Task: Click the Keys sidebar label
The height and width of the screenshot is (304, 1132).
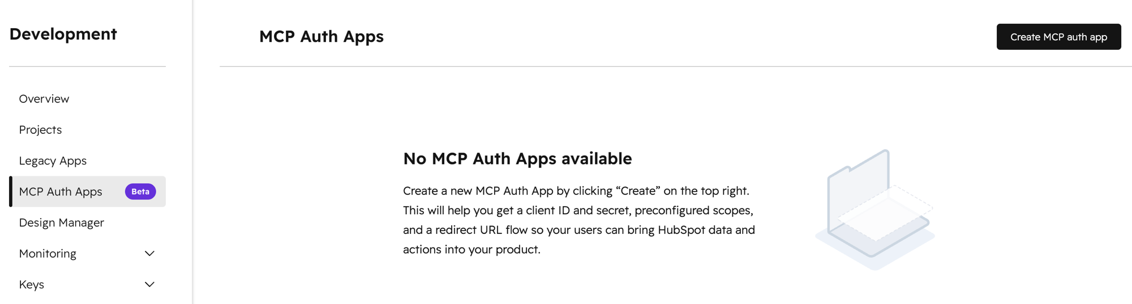Action: (32, 285)
